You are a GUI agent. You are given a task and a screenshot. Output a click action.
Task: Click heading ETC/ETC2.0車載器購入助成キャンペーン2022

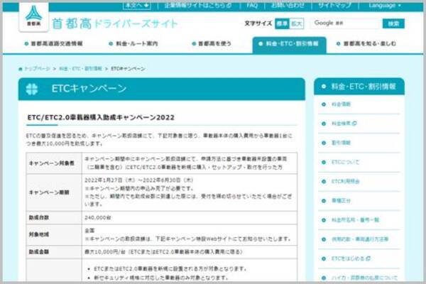point(101,117)
